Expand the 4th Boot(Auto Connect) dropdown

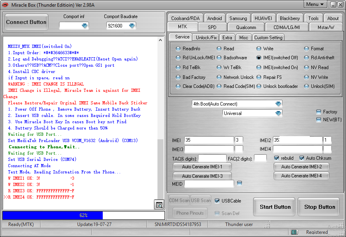[278, 104]
